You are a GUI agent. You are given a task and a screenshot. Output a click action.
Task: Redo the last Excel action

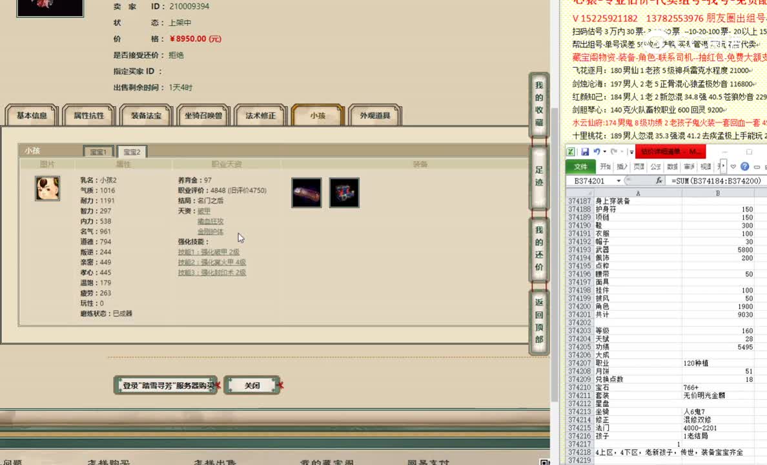613,151
